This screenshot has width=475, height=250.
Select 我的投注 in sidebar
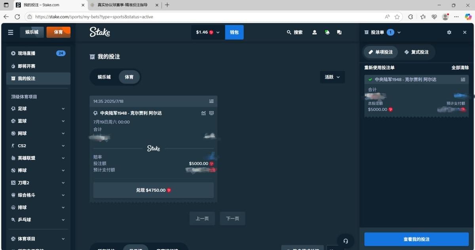coord(38,78)
